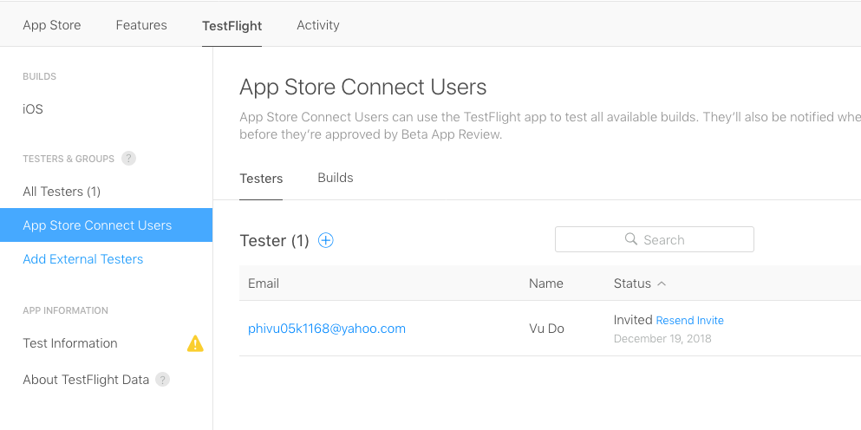Open iOS builds in the sidebar
Image resolution: width=861 pixels, height=430 pixels.
click(x=33, y=109)
